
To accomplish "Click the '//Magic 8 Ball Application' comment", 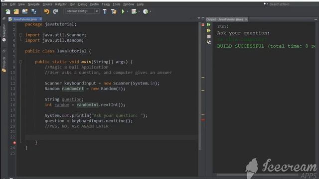I will pos(76,67).
